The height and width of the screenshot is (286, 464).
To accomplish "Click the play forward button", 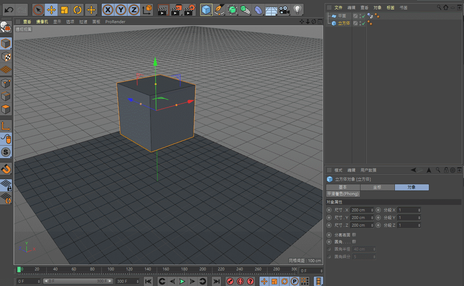I will tap(182, 281).
